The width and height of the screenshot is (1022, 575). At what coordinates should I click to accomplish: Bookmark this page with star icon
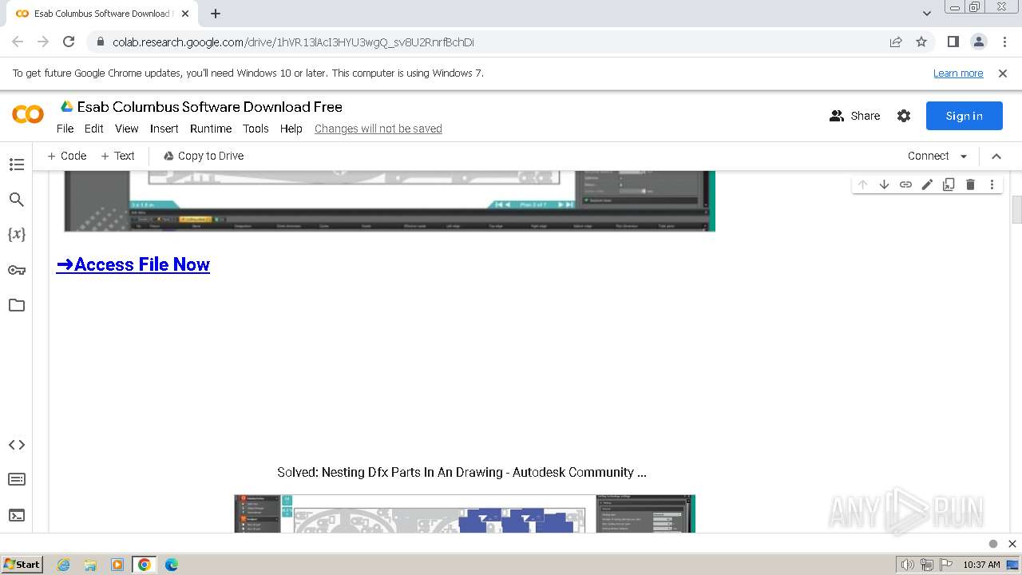[921, 42]
